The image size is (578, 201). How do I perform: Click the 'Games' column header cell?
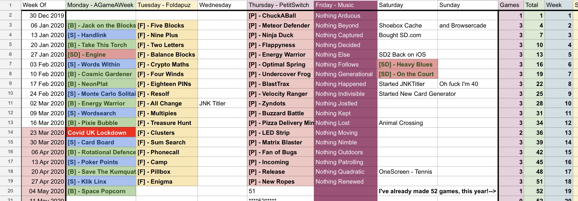point(511,5)
